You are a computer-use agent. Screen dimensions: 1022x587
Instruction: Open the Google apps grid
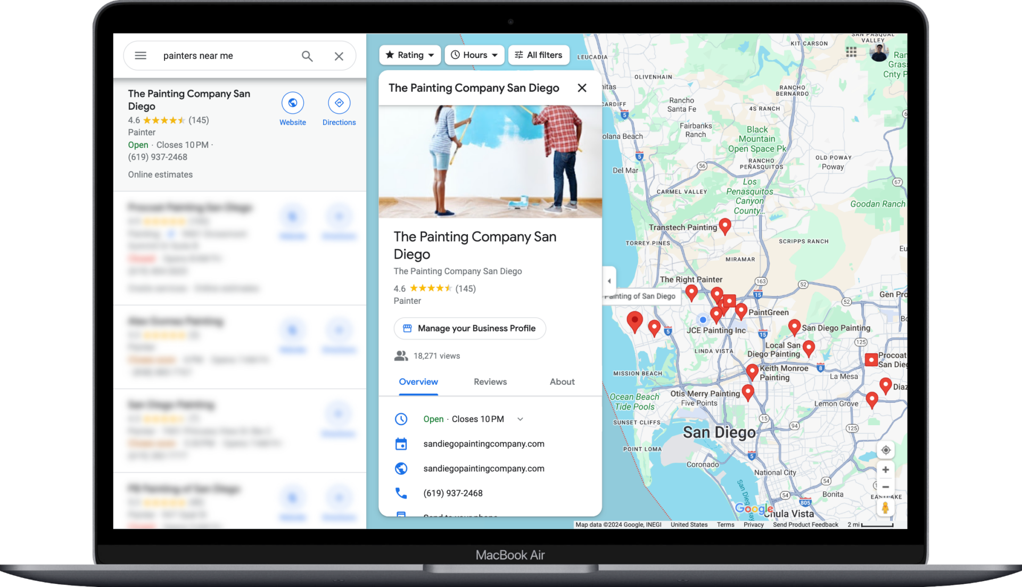click(851, 52)
